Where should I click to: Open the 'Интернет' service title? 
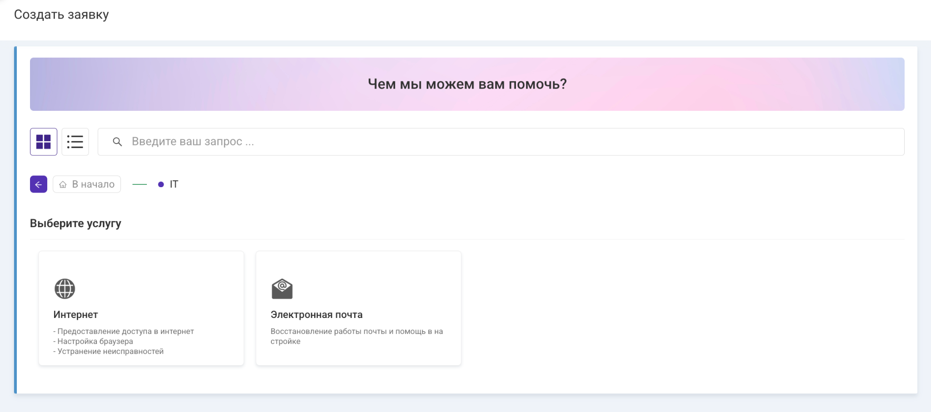tap(75, 315)
